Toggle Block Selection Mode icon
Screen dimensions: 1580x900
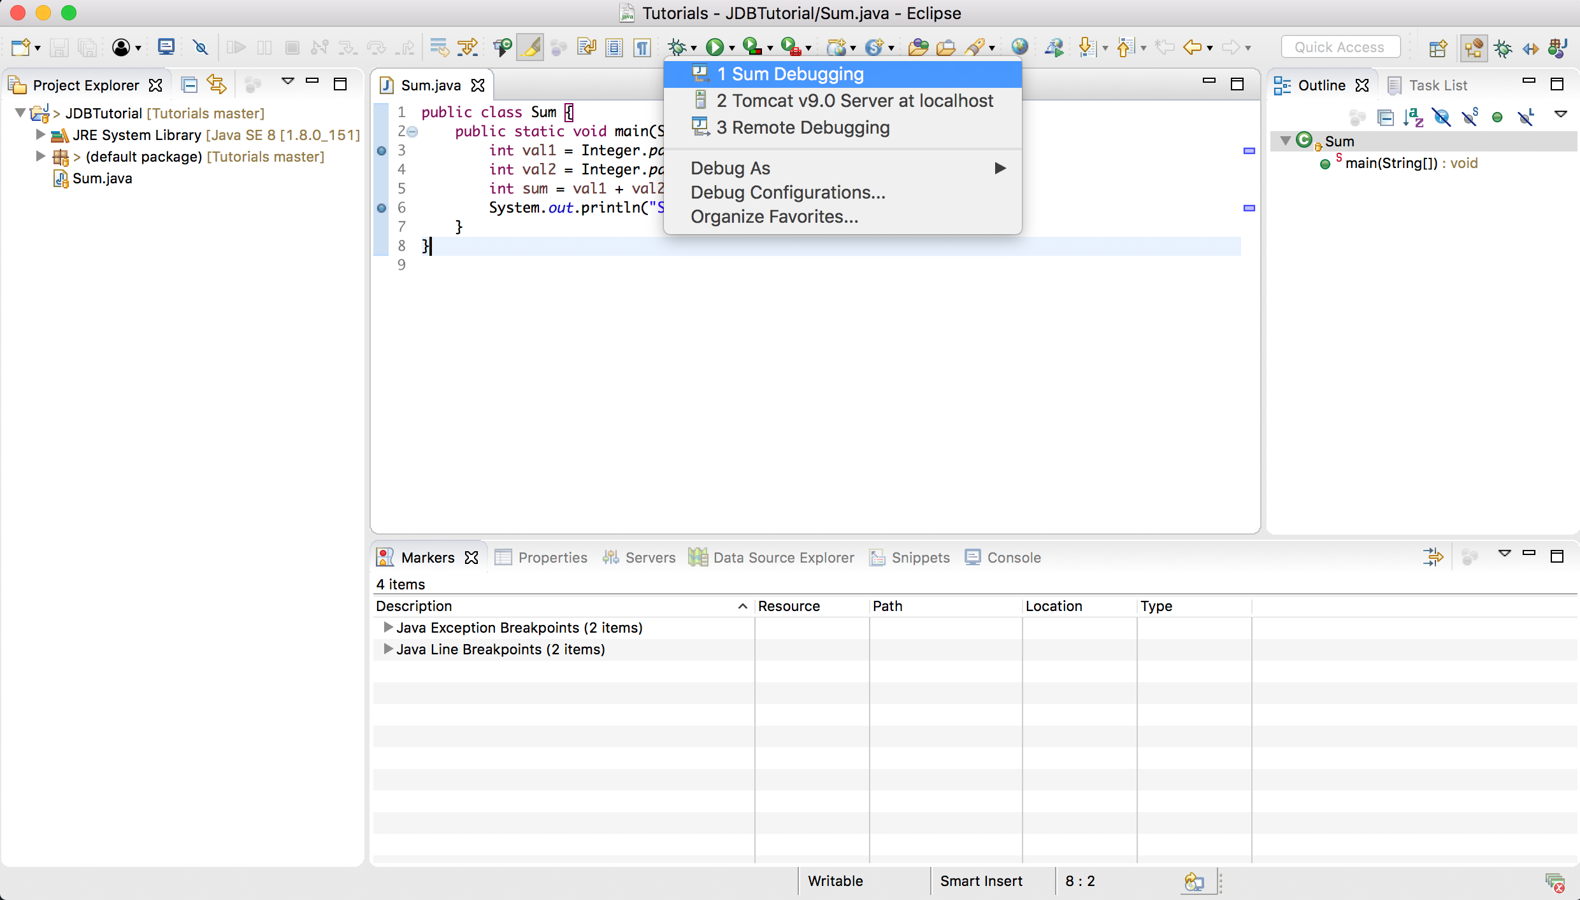click(x=614, y=47)
